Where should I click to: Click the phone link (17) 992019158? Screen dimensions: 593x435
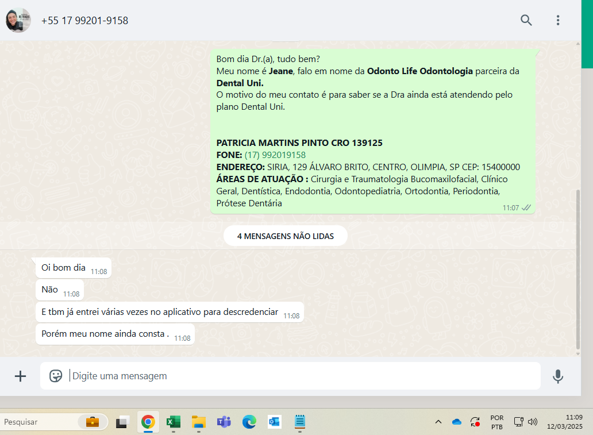tap(275, 155)
